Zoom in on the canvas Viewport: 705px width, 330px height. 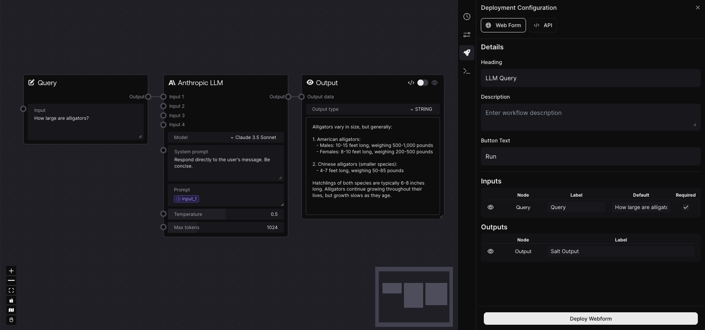point(11,271)
